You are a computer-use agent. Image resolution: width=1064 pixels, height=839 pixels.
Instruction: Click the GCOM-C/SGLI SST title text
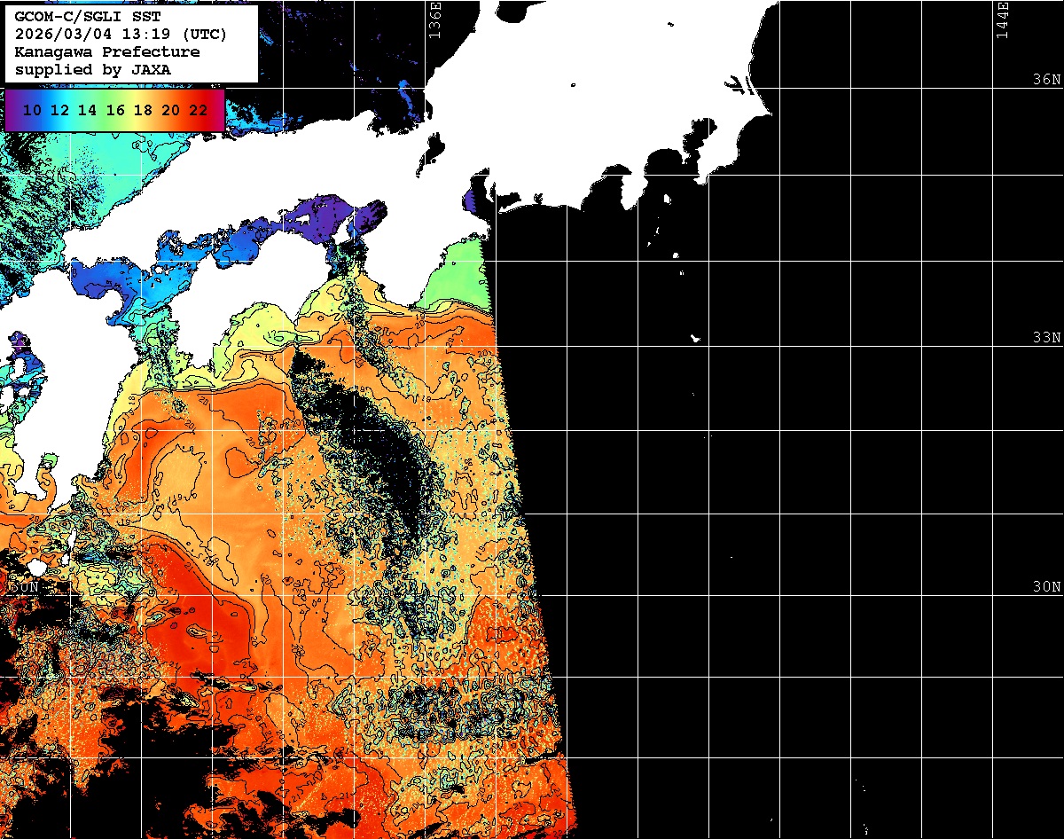[80, 18]
